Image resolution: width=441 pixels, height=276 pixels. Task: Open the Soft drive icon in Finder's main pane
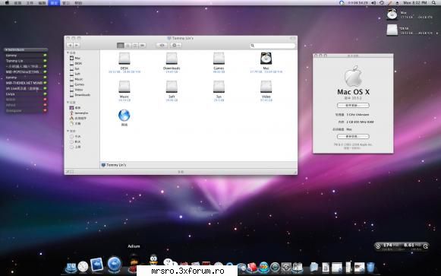pos(172,87)
